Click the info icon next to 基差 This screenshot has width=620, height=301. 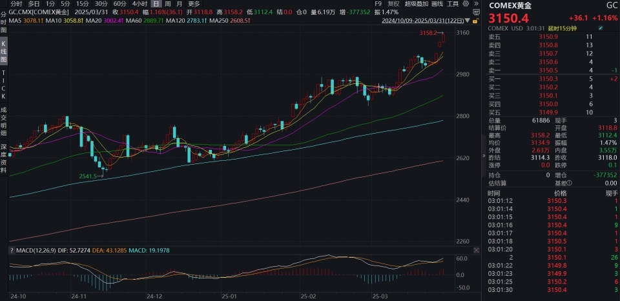[x=571, y=183]
